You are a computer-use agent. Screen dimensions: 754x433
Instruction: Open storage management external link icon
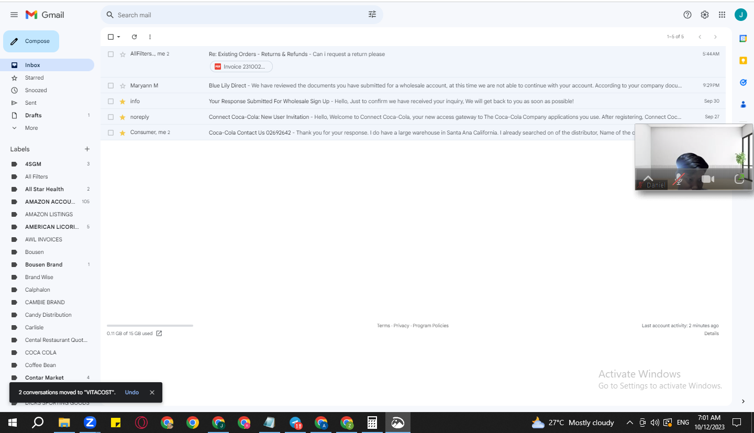point(159,334)
